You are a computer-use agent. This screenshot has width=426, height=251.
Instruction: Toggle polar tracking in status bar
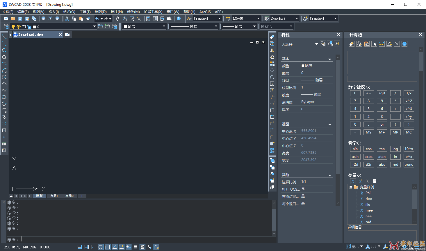click(x=100, y=247)
